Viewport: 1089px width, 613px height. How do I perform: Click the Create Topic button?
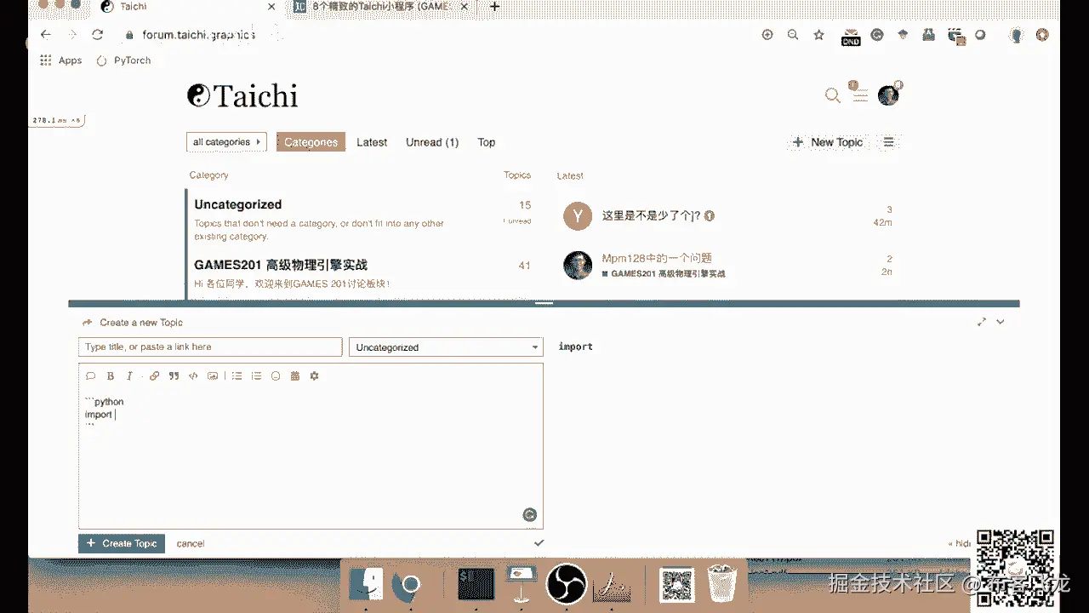pos(122,543)
